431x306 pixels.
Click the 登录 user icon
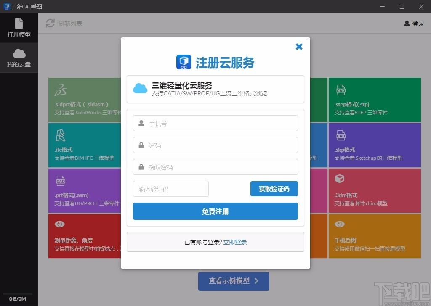click(407, 24)
